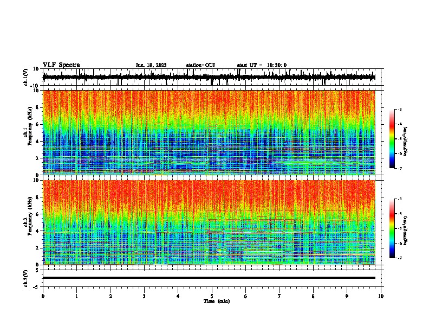429x332 pixels.
Task: Click the ch.1 spectrogram color scale bar
Action: coord(392,139)
